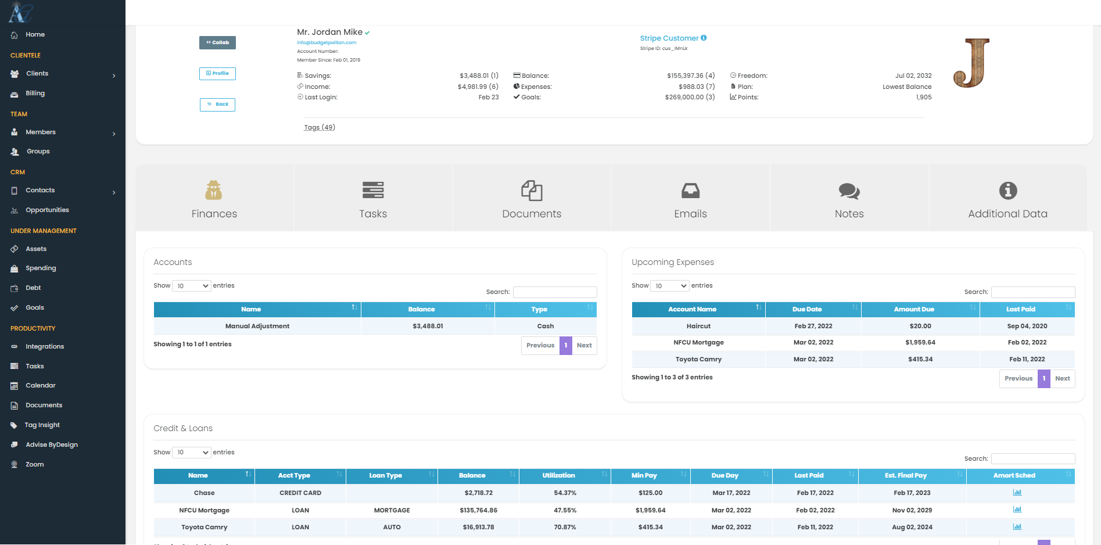
Task: Select Goals under Under Management
Action: 35,307
